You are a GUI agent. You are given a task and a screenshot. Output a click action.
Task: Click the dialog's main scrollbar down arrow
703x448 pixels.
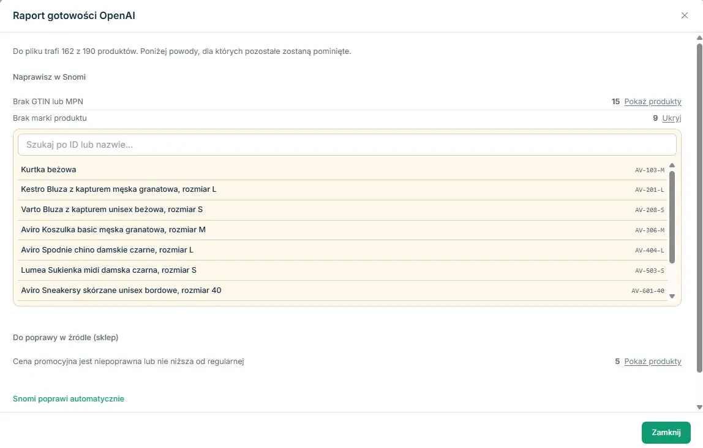pyautogui.click(x=699, y=407)
